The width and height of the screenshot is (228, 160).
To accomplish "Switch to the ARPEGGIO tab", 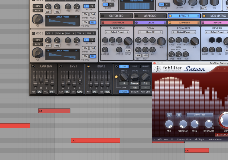I will click(150, 16).
